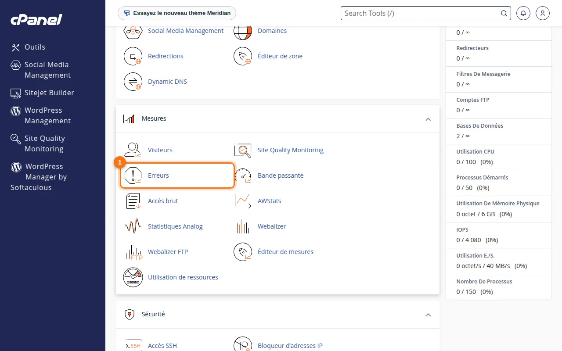Click the Domaines globe icon

(242, 32)
